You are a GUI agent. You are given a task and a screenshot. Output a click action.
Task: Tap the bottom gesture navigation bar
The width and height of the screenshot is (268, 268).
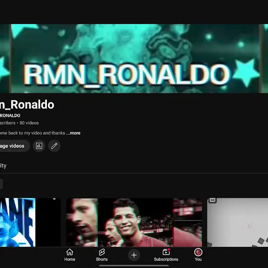point(134,266)
